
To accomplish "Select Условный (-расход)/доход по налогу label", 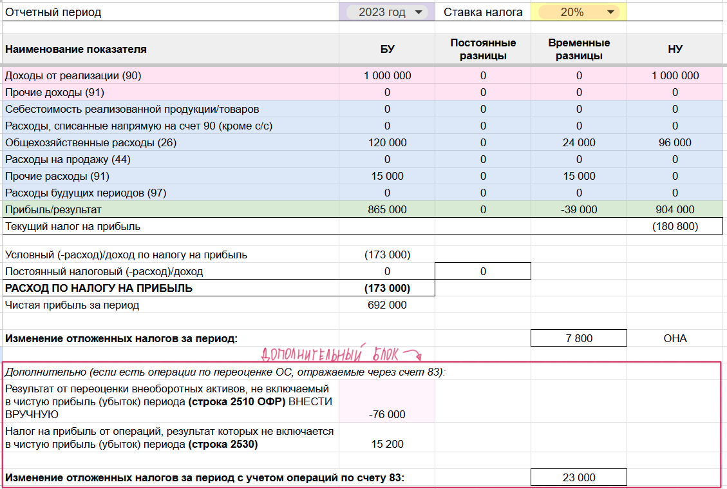I will coord(171,254).
